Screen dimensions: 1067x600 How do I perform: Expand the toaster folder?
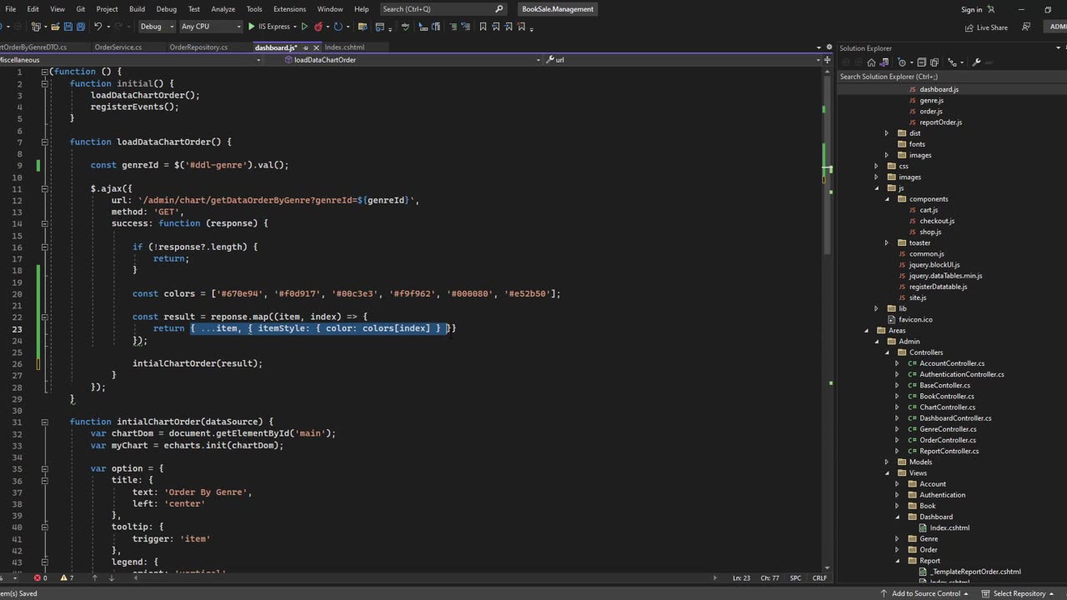pos(887,242)
